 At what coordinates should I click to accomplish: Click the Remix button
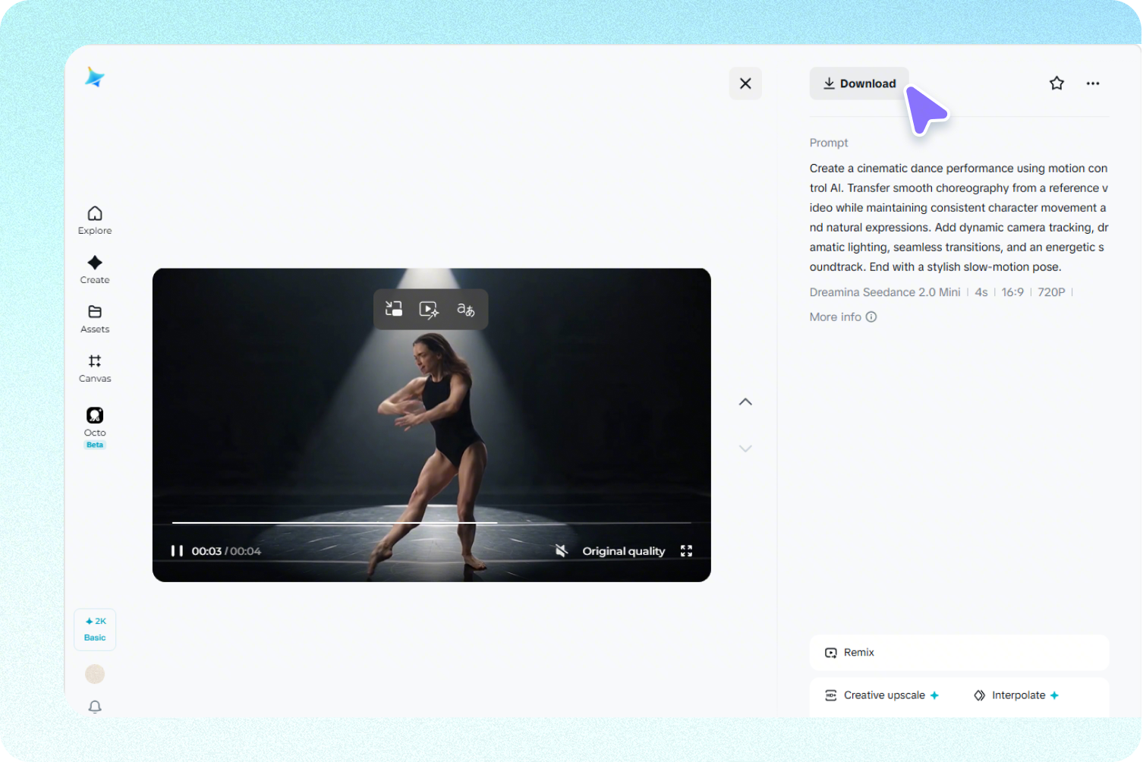(x=959, y=653)
